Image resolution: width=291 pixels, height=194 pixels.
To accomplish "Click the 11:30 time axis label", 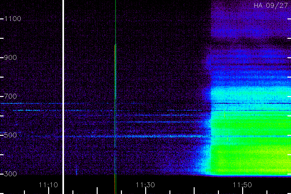I will click(145, 185).
